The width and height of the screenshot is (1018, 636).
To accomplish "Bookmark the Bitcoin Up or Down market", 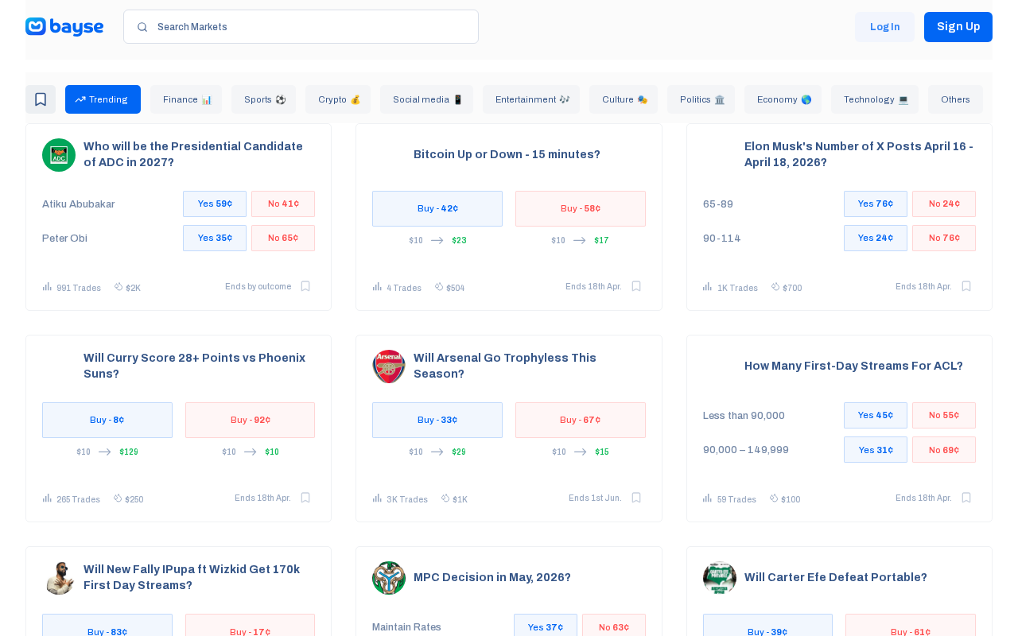I will point(636,286).
